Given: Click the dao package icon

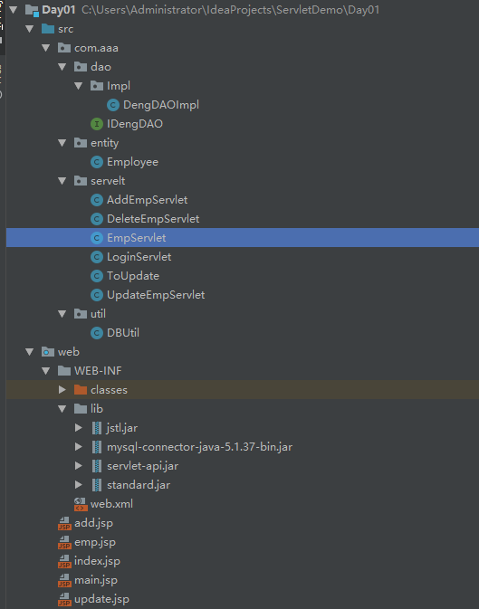Looking at the screenshot, I should pos(81,67).
